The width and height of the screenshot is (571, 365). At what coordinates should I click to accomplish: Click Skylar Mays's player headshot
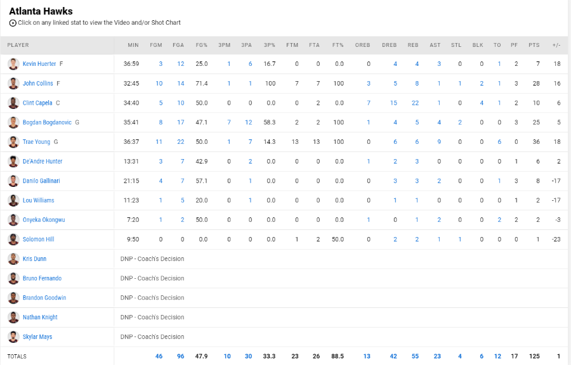coord(13,336)
